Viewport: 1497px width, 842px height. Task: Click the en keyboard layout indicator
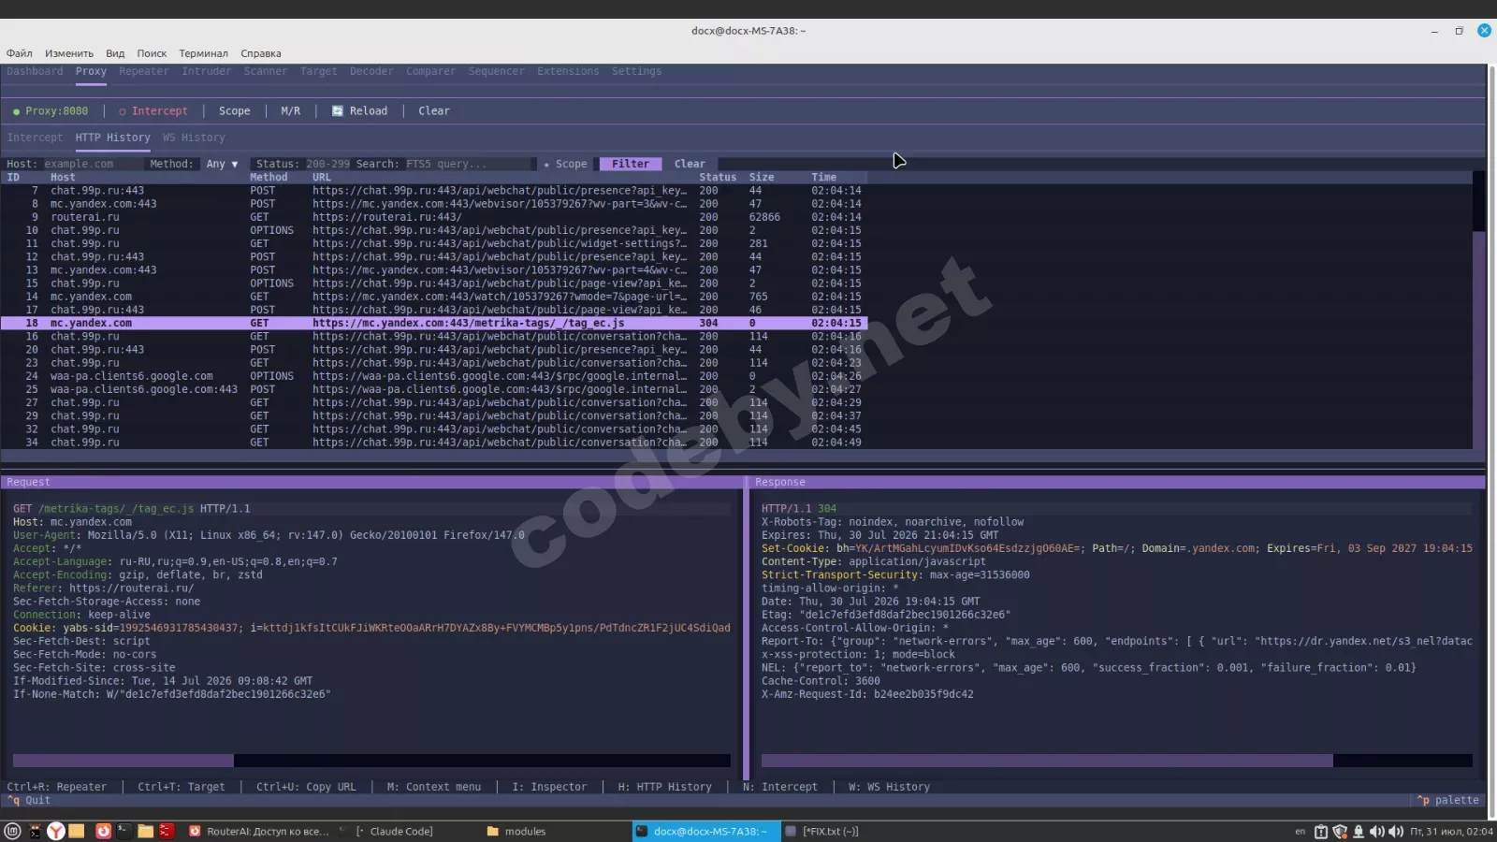[x=1300, y=831]
